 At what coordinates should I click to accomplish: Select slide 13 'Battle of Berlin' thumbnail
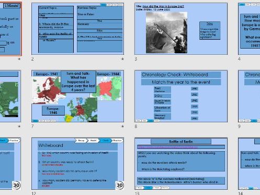click(x=181, y=164)
